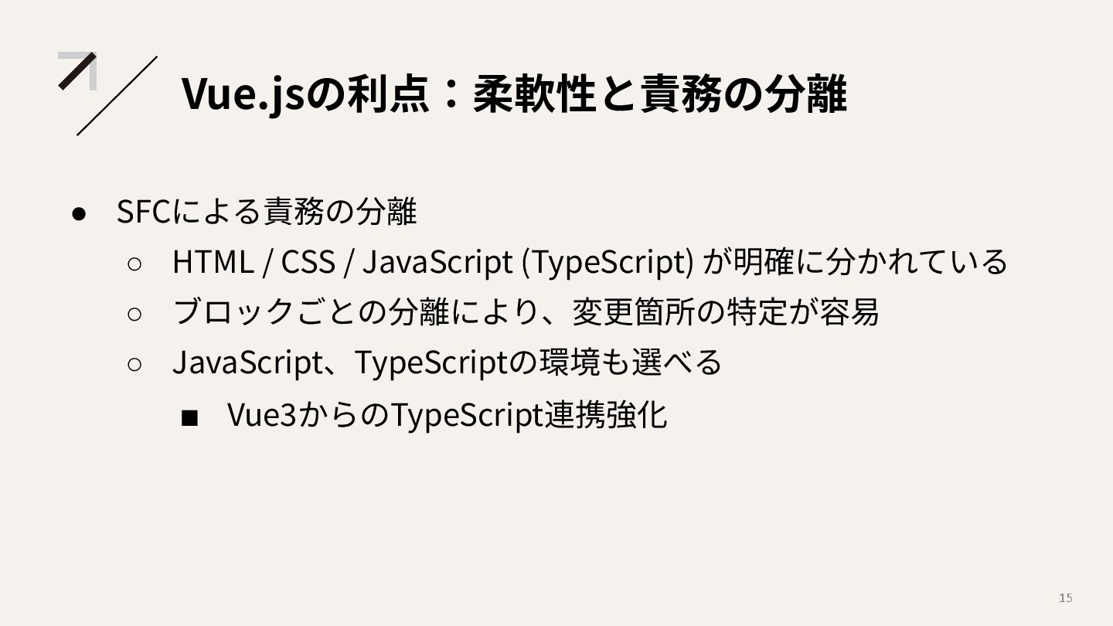Click the arrow logo in top-left corner
The width and height of the screenshot is (1113, 626).
click(x=78, y=70)
